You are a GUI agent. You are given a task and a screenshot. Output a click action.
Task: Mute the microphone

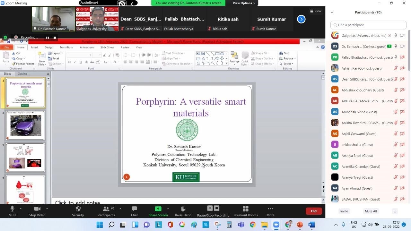tap(12, 209)
